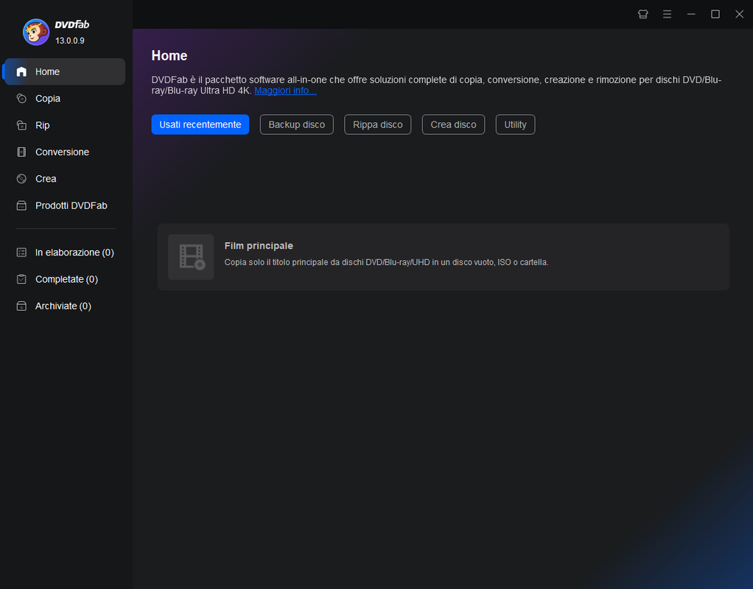Open the skin/theme shirt icon
This screenshot has width=753, height=589.
pos(643,15)
